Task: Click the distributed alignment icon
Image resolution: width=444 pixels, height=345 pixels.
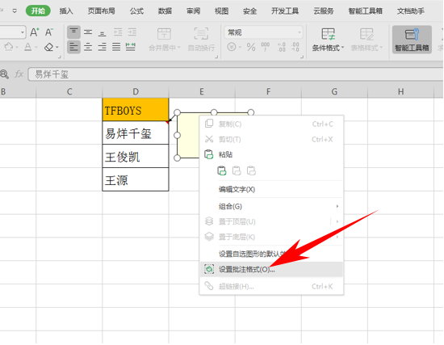Action: click(x=130, y=47)
